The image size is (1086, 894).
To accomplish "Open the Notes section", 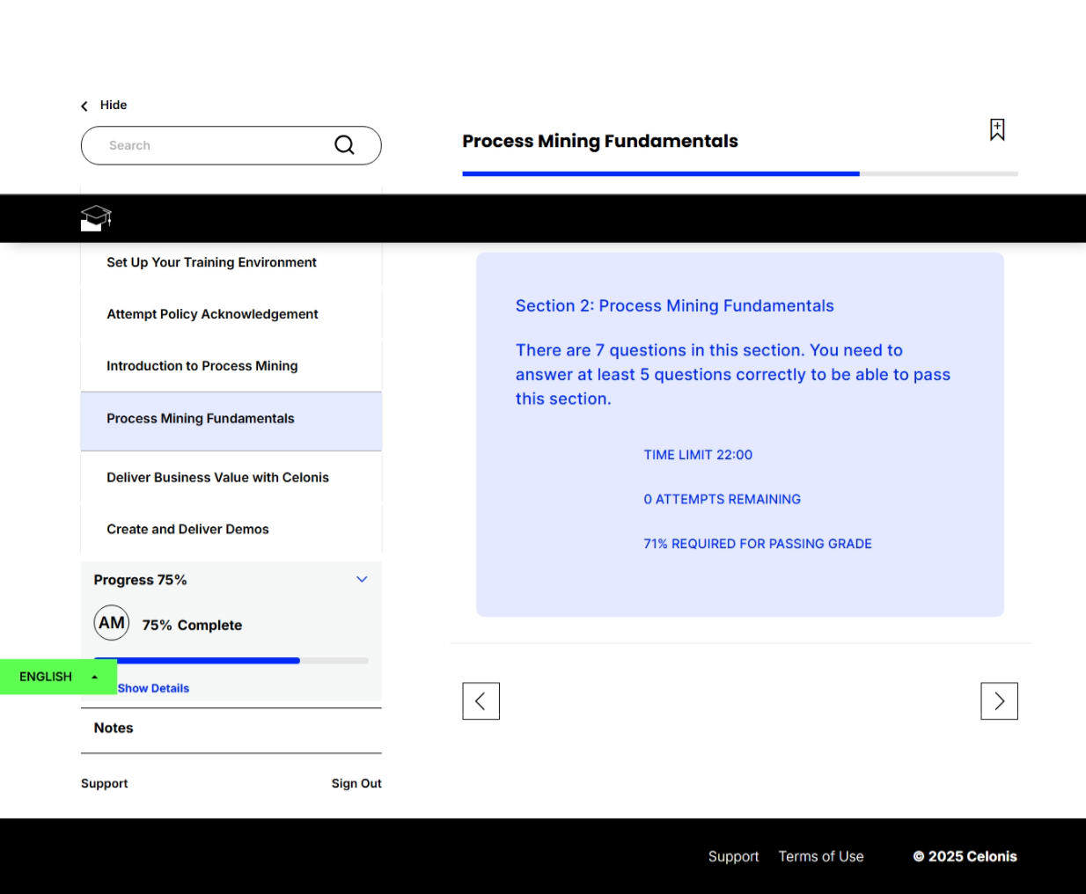I will (x=231, y=729).
